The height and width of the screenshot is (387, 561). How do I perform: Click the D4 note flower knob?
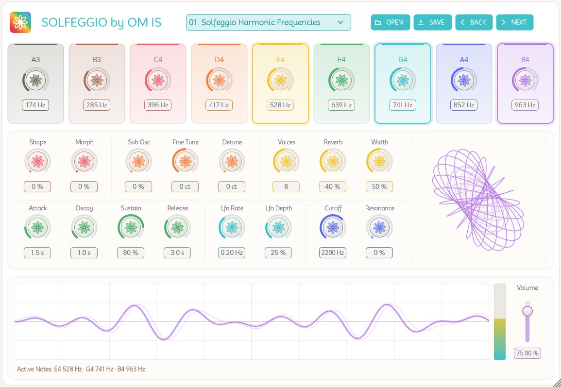pyautogui.click(x=220, y=81)
